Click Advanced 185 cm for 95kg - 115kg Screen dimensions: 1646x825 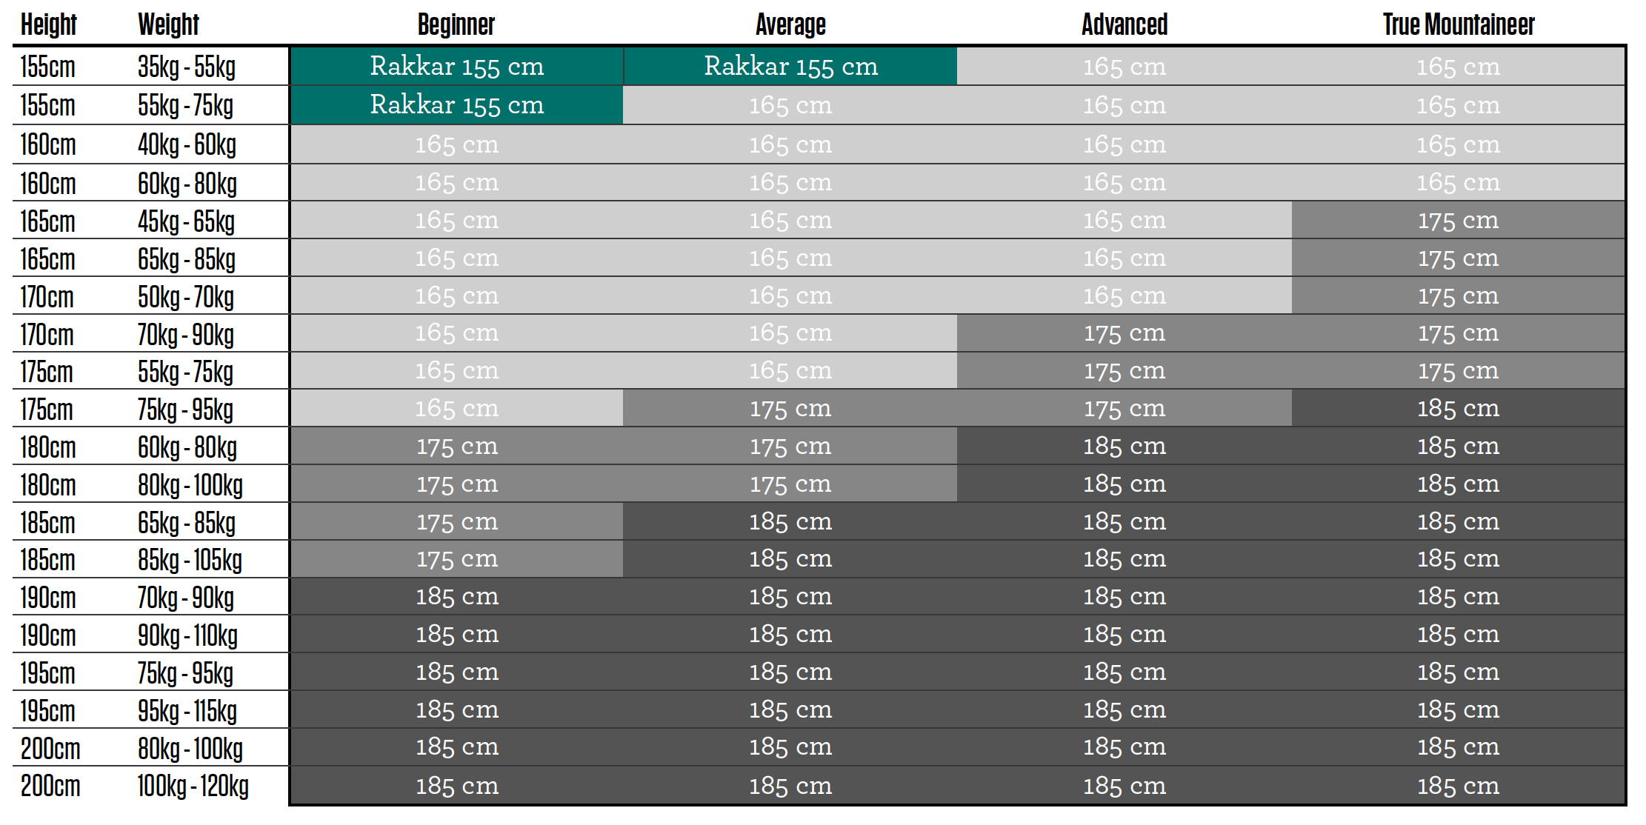1124,709
